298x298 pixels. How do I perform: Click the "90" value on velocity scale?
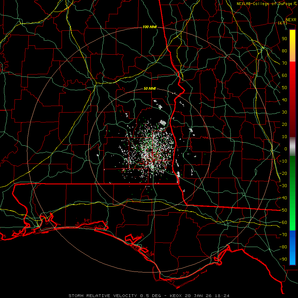pyautogui.click(x=284, y=39)
